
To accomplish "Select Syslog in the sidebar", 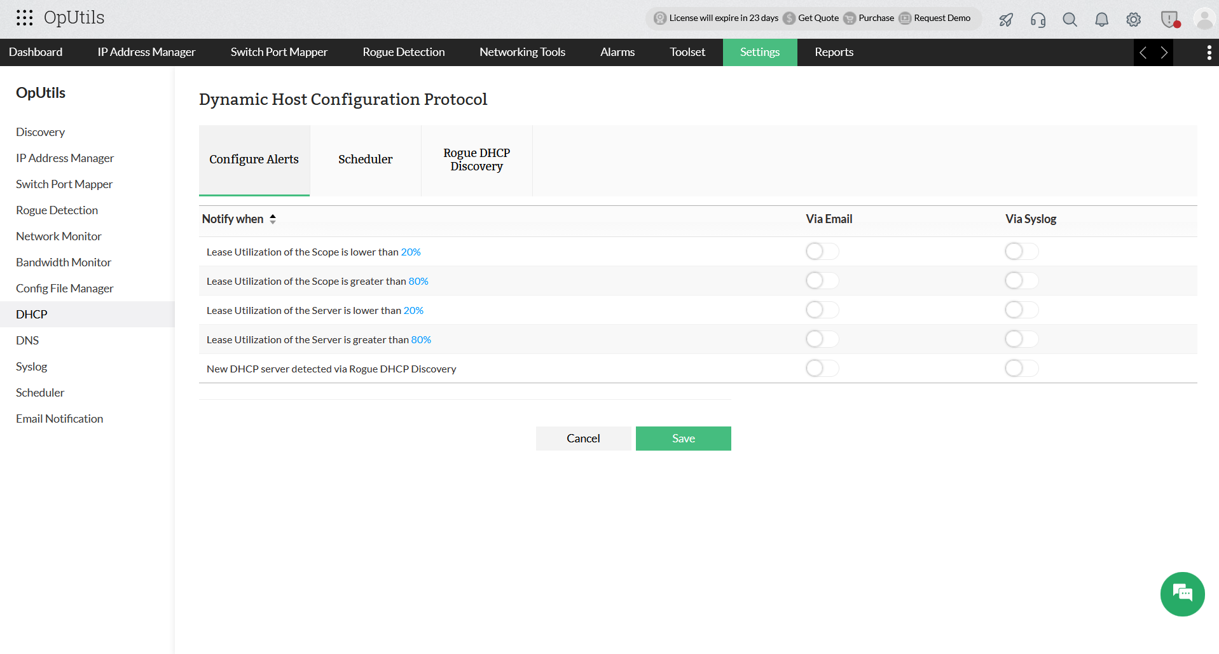I will [87, 367].
